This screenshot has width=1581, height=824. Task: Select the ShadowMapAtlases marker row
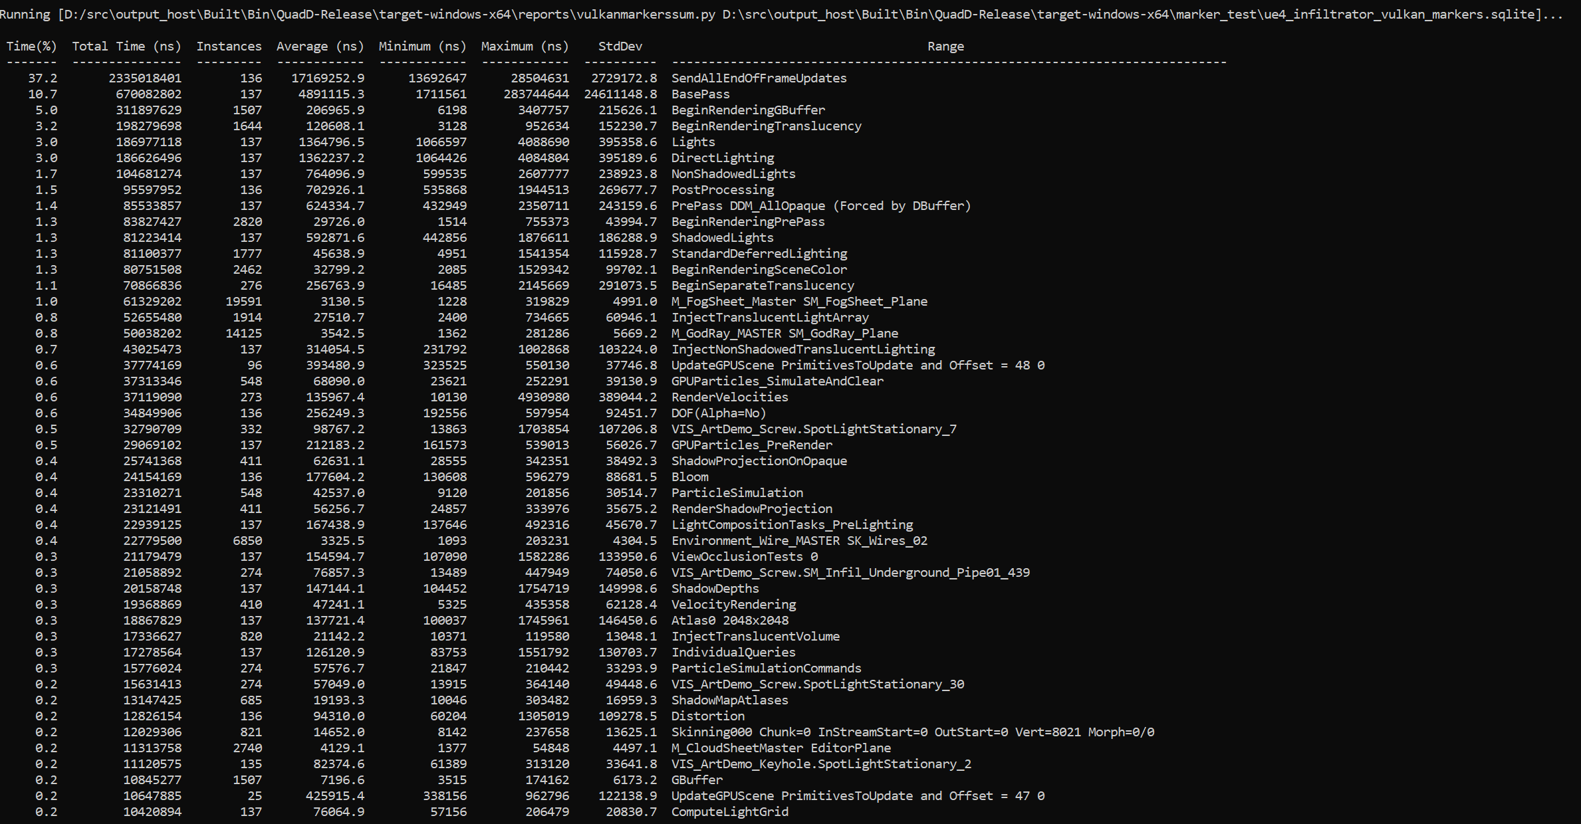(x=729, y=700)
